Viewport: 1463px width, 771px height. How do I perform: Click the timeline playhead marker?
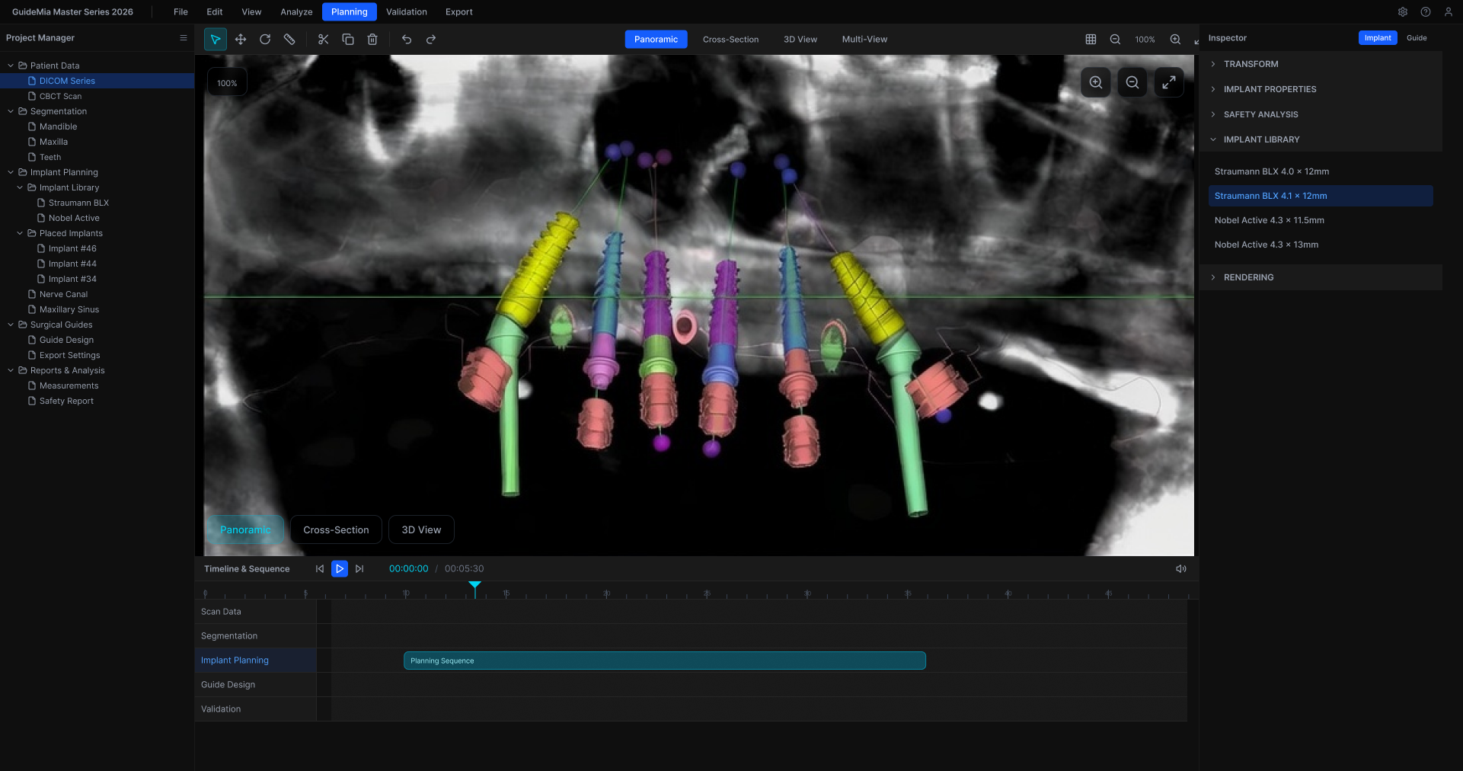[474, 586]
